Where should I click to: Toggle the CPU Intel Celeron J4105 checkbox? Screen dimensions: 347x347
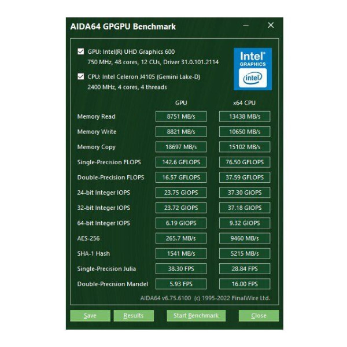(81, 76)
